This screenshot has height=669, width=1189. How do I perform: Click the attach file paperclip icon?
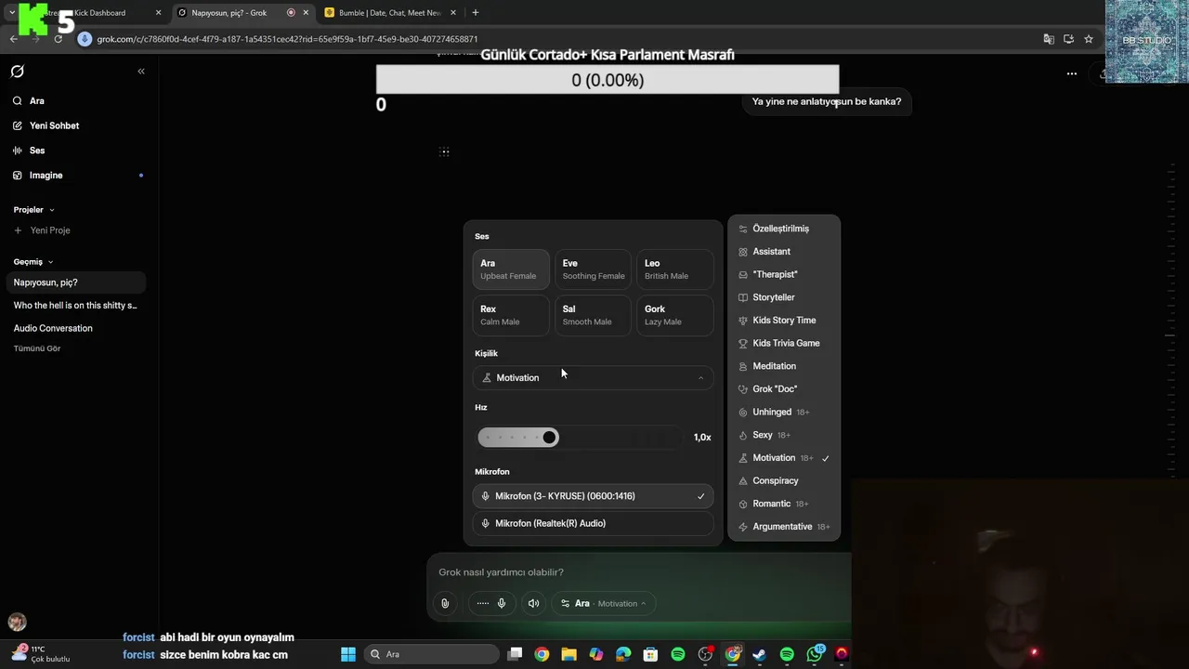click(445, 603)
